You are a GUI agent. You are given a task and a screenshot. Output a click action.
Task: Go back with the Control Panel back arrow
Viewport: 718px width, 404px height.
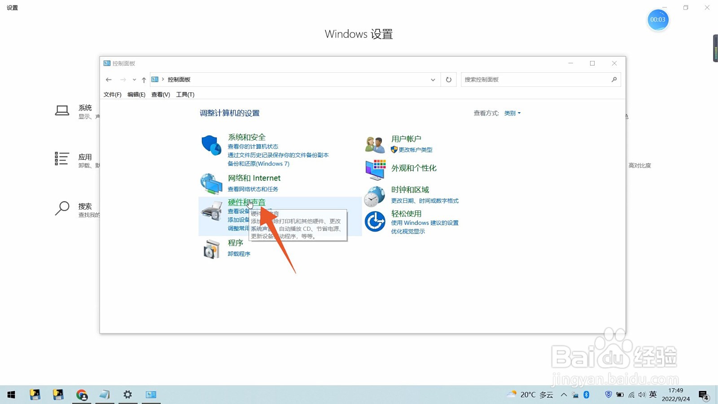pos(109,79)
